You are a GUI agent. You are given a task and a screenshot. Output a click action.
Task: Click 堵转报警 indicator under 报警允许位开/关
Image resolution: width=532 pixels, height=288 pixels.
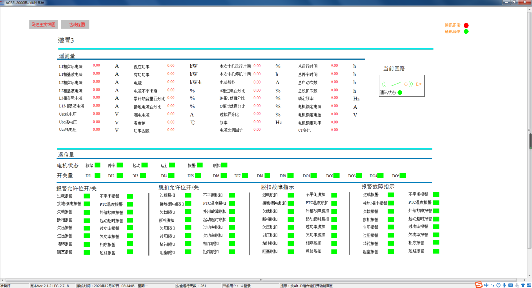(87, 244)
